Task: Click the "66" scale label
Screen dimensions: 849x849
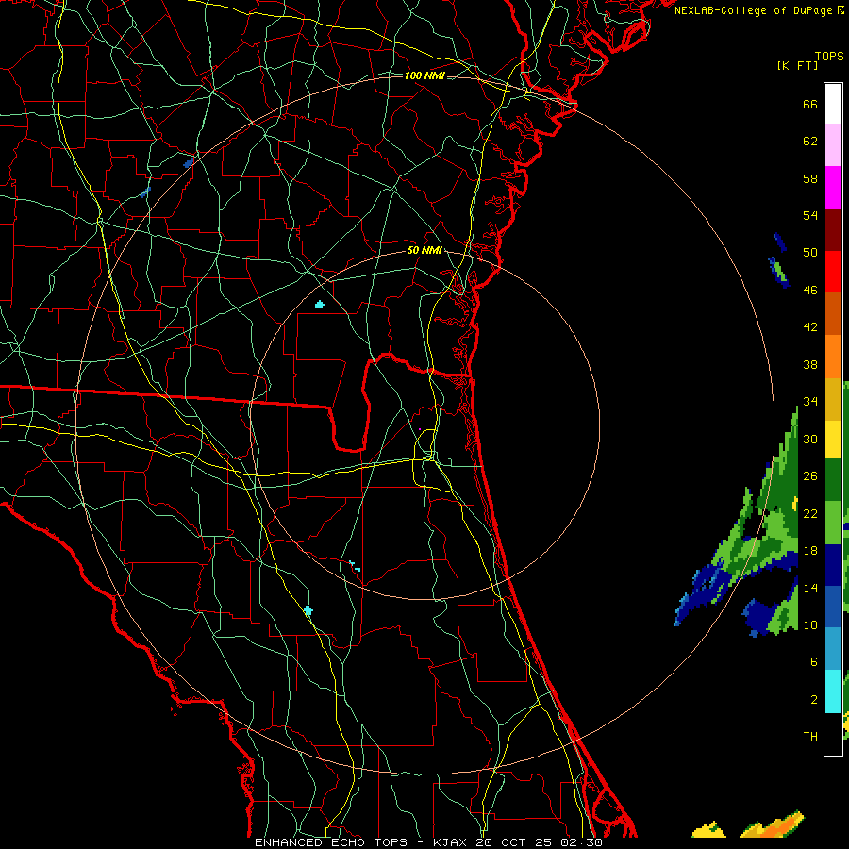Action: coord(810,105)
